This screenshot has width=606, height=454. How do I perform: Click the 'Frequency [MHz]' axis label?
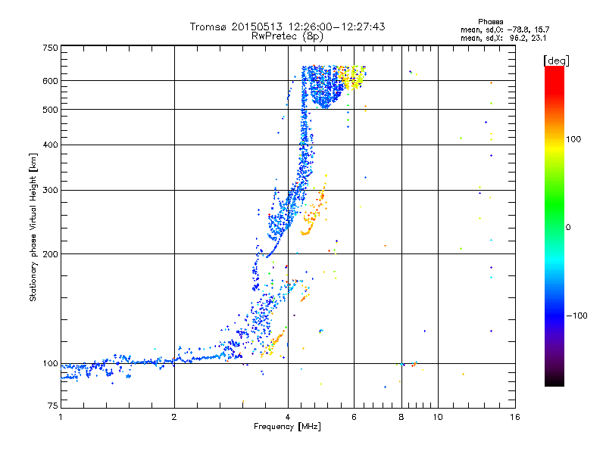[287, 427]
